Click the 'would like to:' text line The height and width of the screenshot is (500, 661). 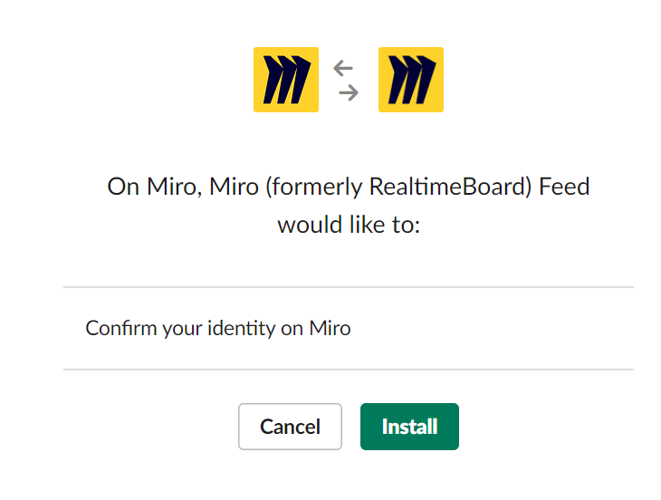click(349, 224)
